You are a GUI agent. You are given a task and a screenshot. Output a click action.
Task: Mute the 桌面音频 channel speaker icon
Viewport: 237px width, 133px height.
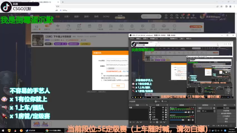click(x=189, y=120)
